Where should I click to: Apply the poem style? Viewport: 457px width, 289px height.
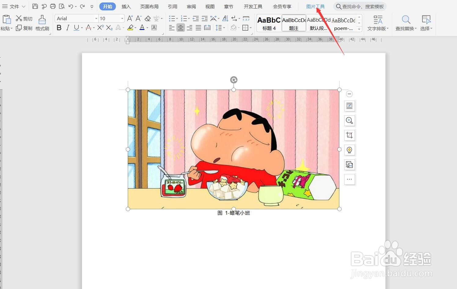pos(344,23)
